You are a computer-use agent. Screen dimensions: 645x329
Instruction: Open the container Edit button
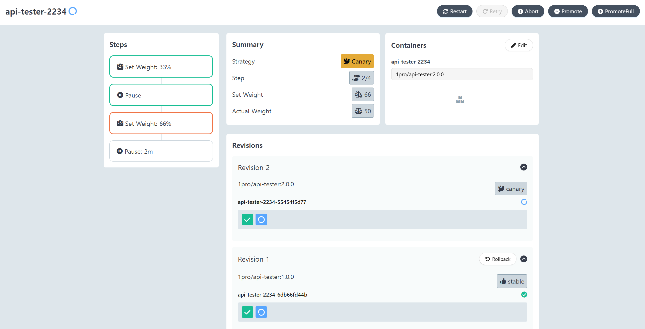click(x=519, y=45)
